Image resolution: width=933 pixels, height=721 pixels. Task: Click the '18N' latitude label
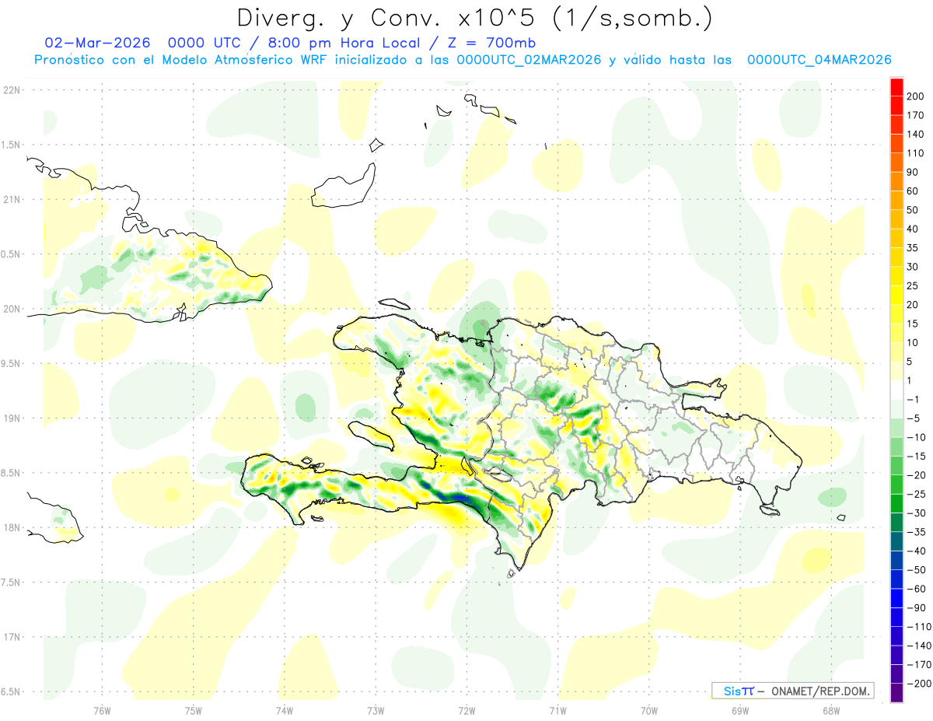(x=12, y=527)
